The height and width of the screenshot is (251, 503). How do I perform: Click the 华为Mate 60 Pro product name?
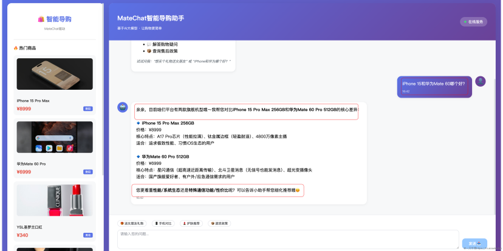31,164
